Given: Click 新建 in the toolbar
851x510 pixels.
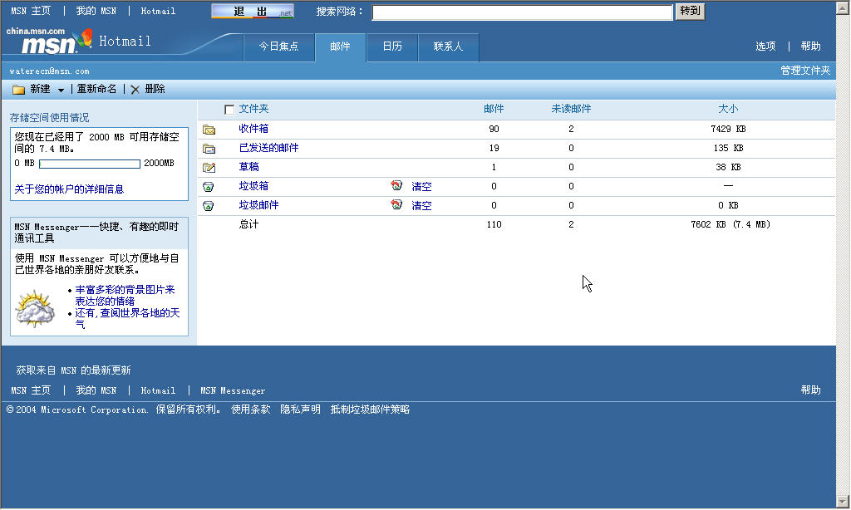Looking at the screenshot, I should [x=40, y=89].
